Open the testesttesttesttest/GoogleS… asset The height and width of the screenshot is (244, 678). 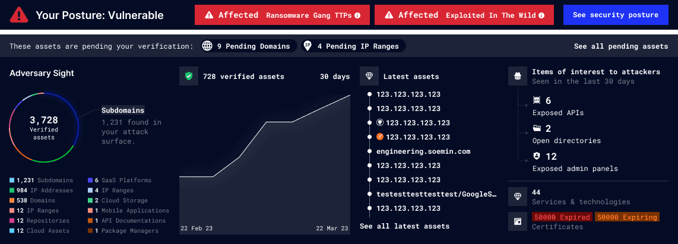pos(437,194)
